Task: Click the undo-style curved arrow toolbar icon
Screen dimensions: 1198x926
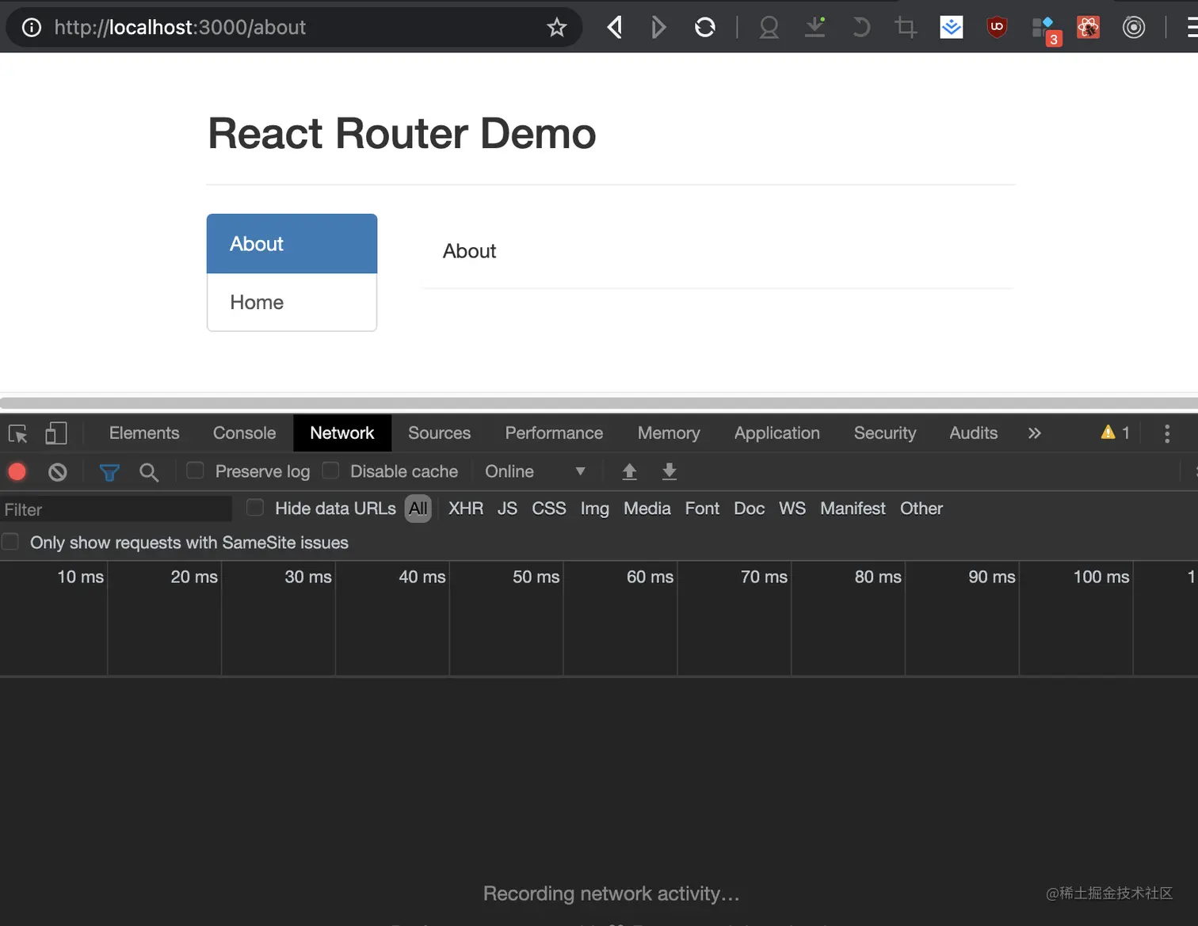Action: (860, 28)
